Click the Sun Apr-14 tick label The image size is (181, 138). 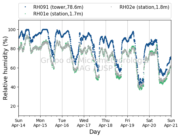click(x=18, y=123)
